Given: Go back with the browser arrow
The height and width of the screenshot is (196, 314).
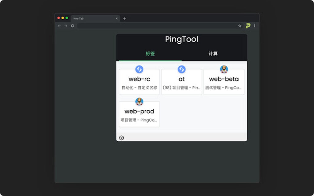Looking at the screenshot, I should tap(59, 26).
